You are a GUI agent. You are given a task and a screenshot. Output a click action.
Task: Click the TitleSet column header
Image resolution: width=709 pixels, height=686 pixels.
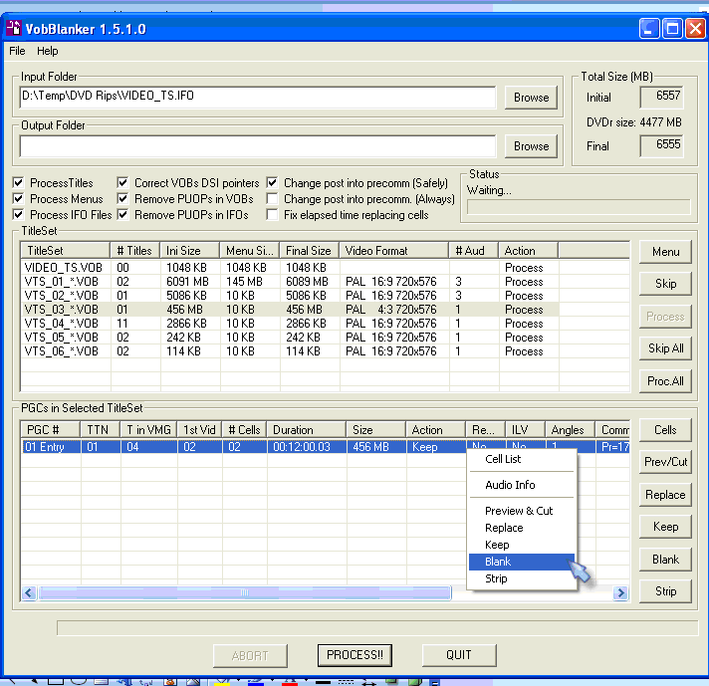pos(66,251)
